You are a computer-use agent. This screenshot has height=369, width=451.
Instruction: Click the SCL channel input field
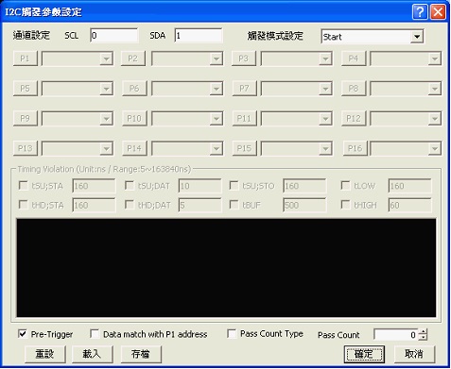114,36
